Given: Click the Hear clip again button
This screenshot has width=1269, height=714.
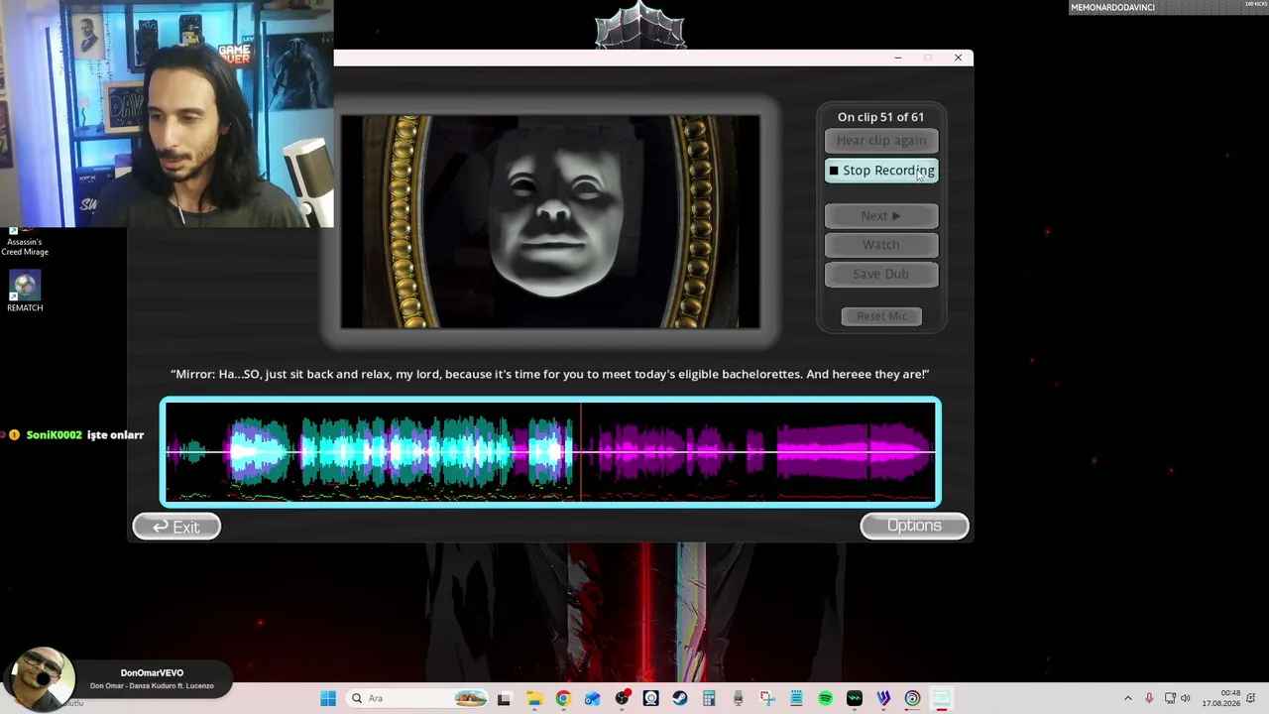Looking at the screenshot, I should (881, 141).
